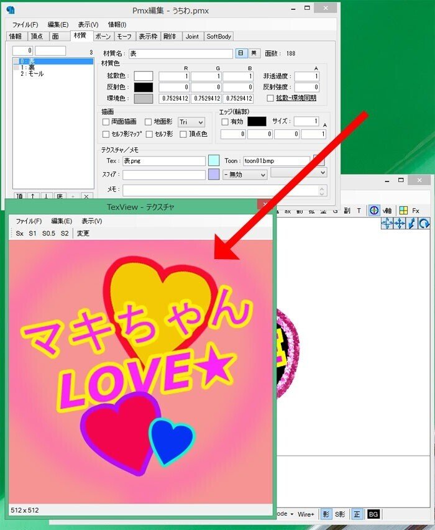The width and height of the screenshot is (435, 530).
Task: Click the 材質名 input field
Action: click(181, 53)
